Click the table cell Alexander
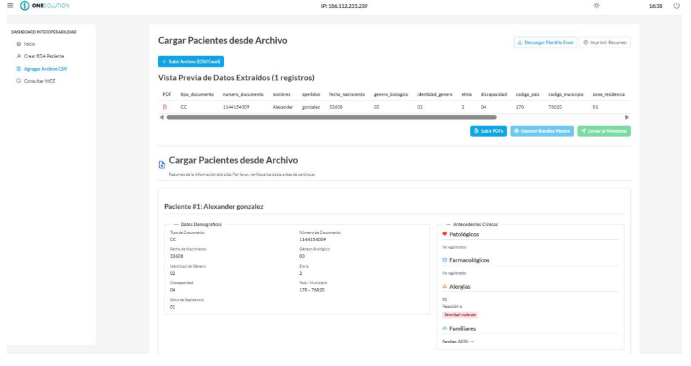This screenshot has height=366, width=691. click(283, 107)
